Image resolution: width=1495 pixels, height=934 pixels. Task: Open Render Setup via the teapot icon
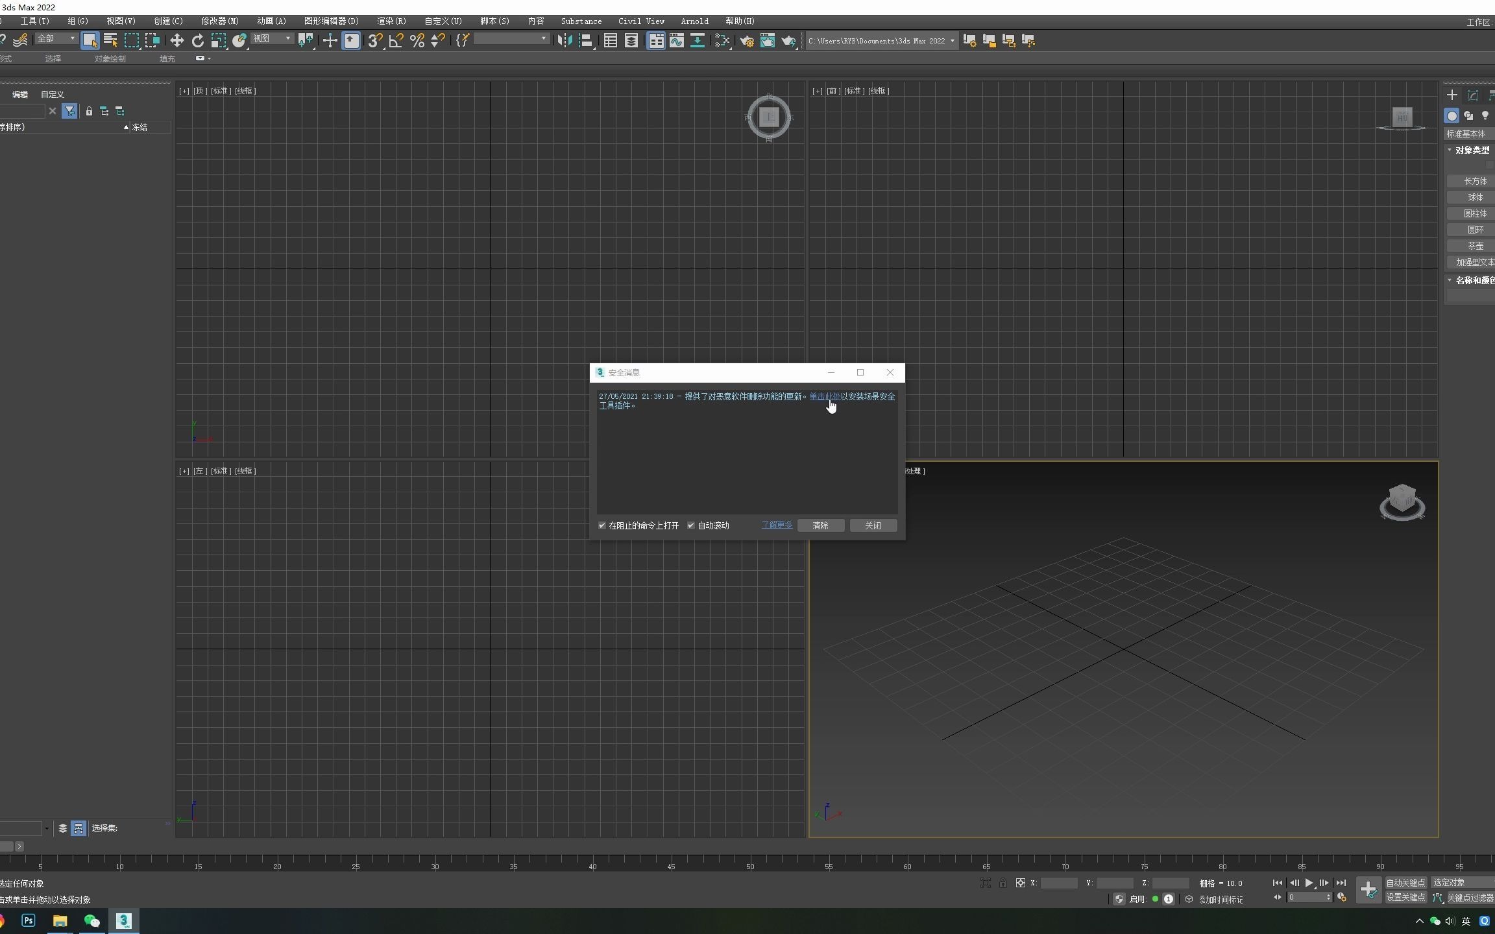tap(747, 40)
